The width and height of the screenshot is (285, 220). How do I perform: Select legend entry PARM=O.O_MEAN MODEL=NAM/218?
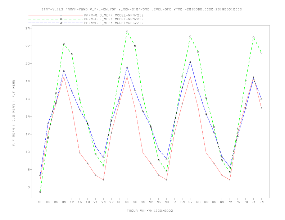(x=114, y=15)
